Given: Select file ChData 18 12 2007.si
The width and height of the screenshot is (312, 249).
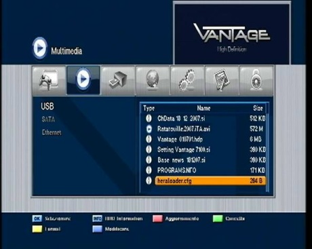Looking at the screenshot, I should click(x=205, y=119).
